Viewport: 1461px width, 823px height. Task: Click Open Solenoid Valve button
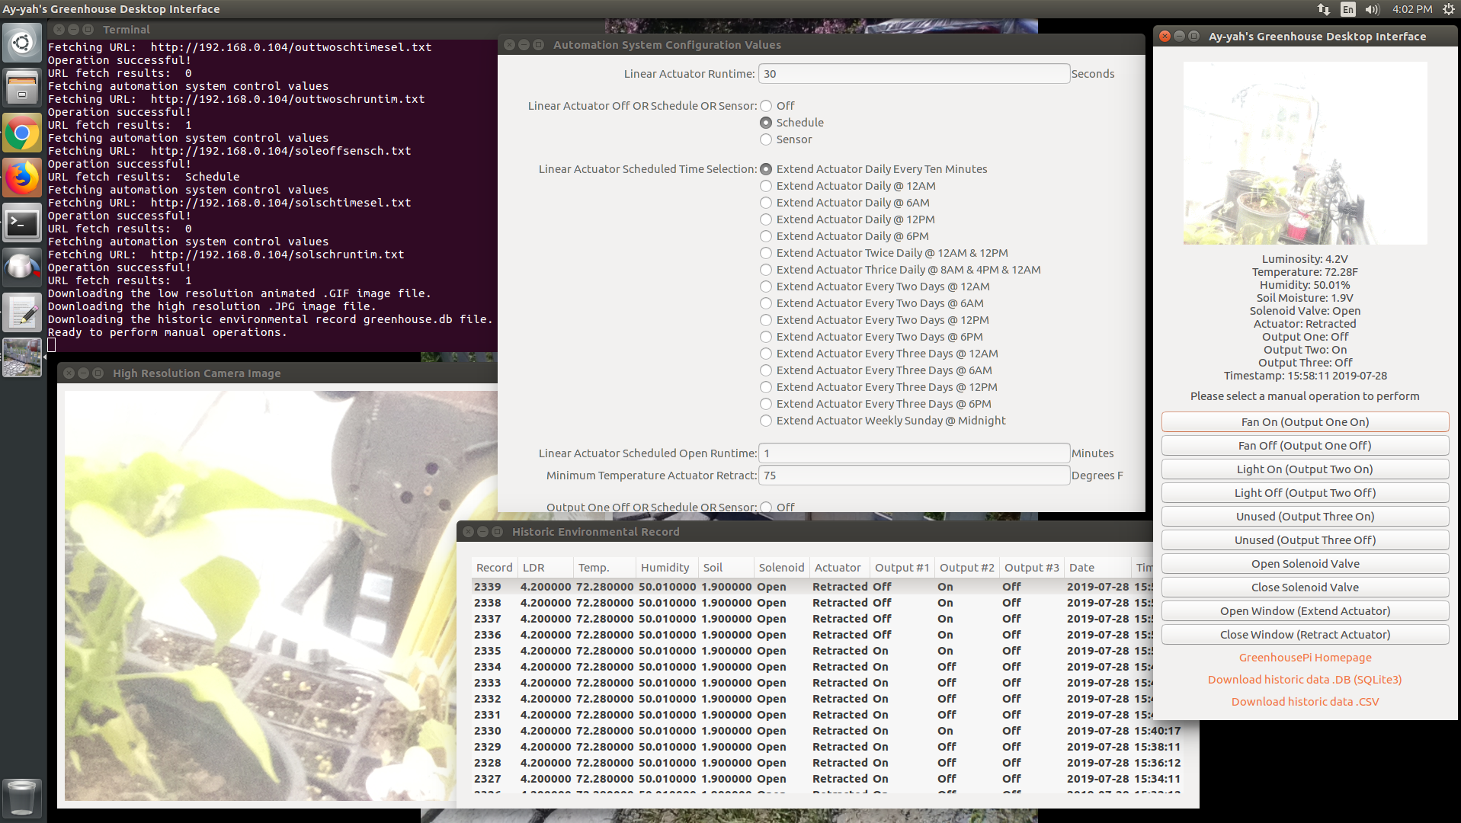tap(1305, 564)
